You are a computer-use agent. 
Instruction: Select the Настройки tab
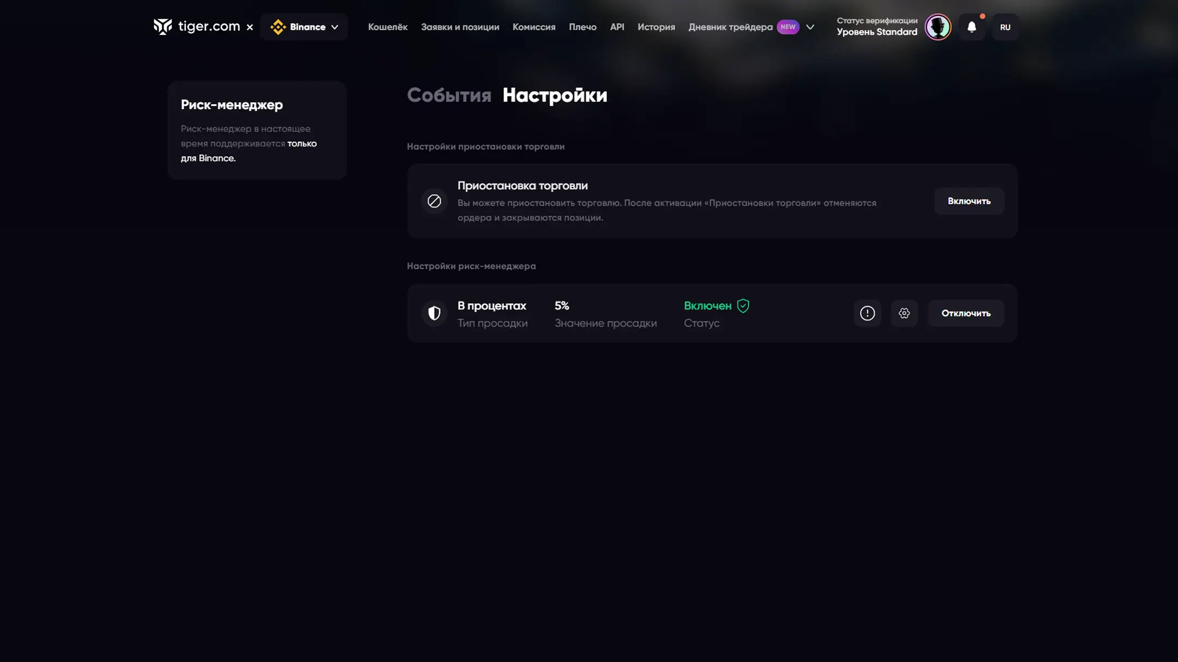click(555, 95)
